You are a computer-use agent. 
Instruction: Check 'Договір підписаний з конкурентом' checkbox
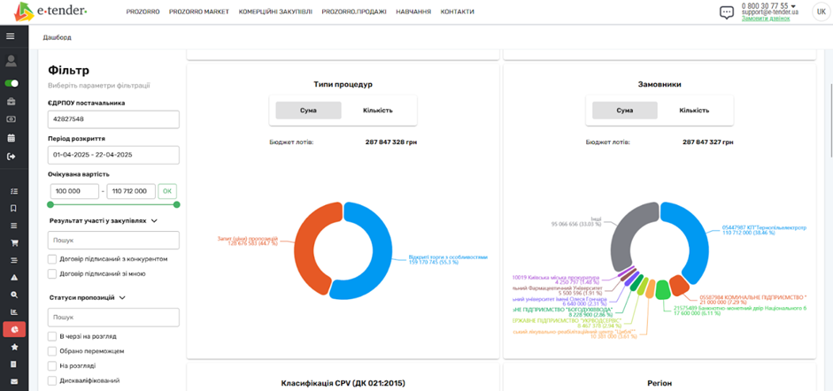click(52, 259)
